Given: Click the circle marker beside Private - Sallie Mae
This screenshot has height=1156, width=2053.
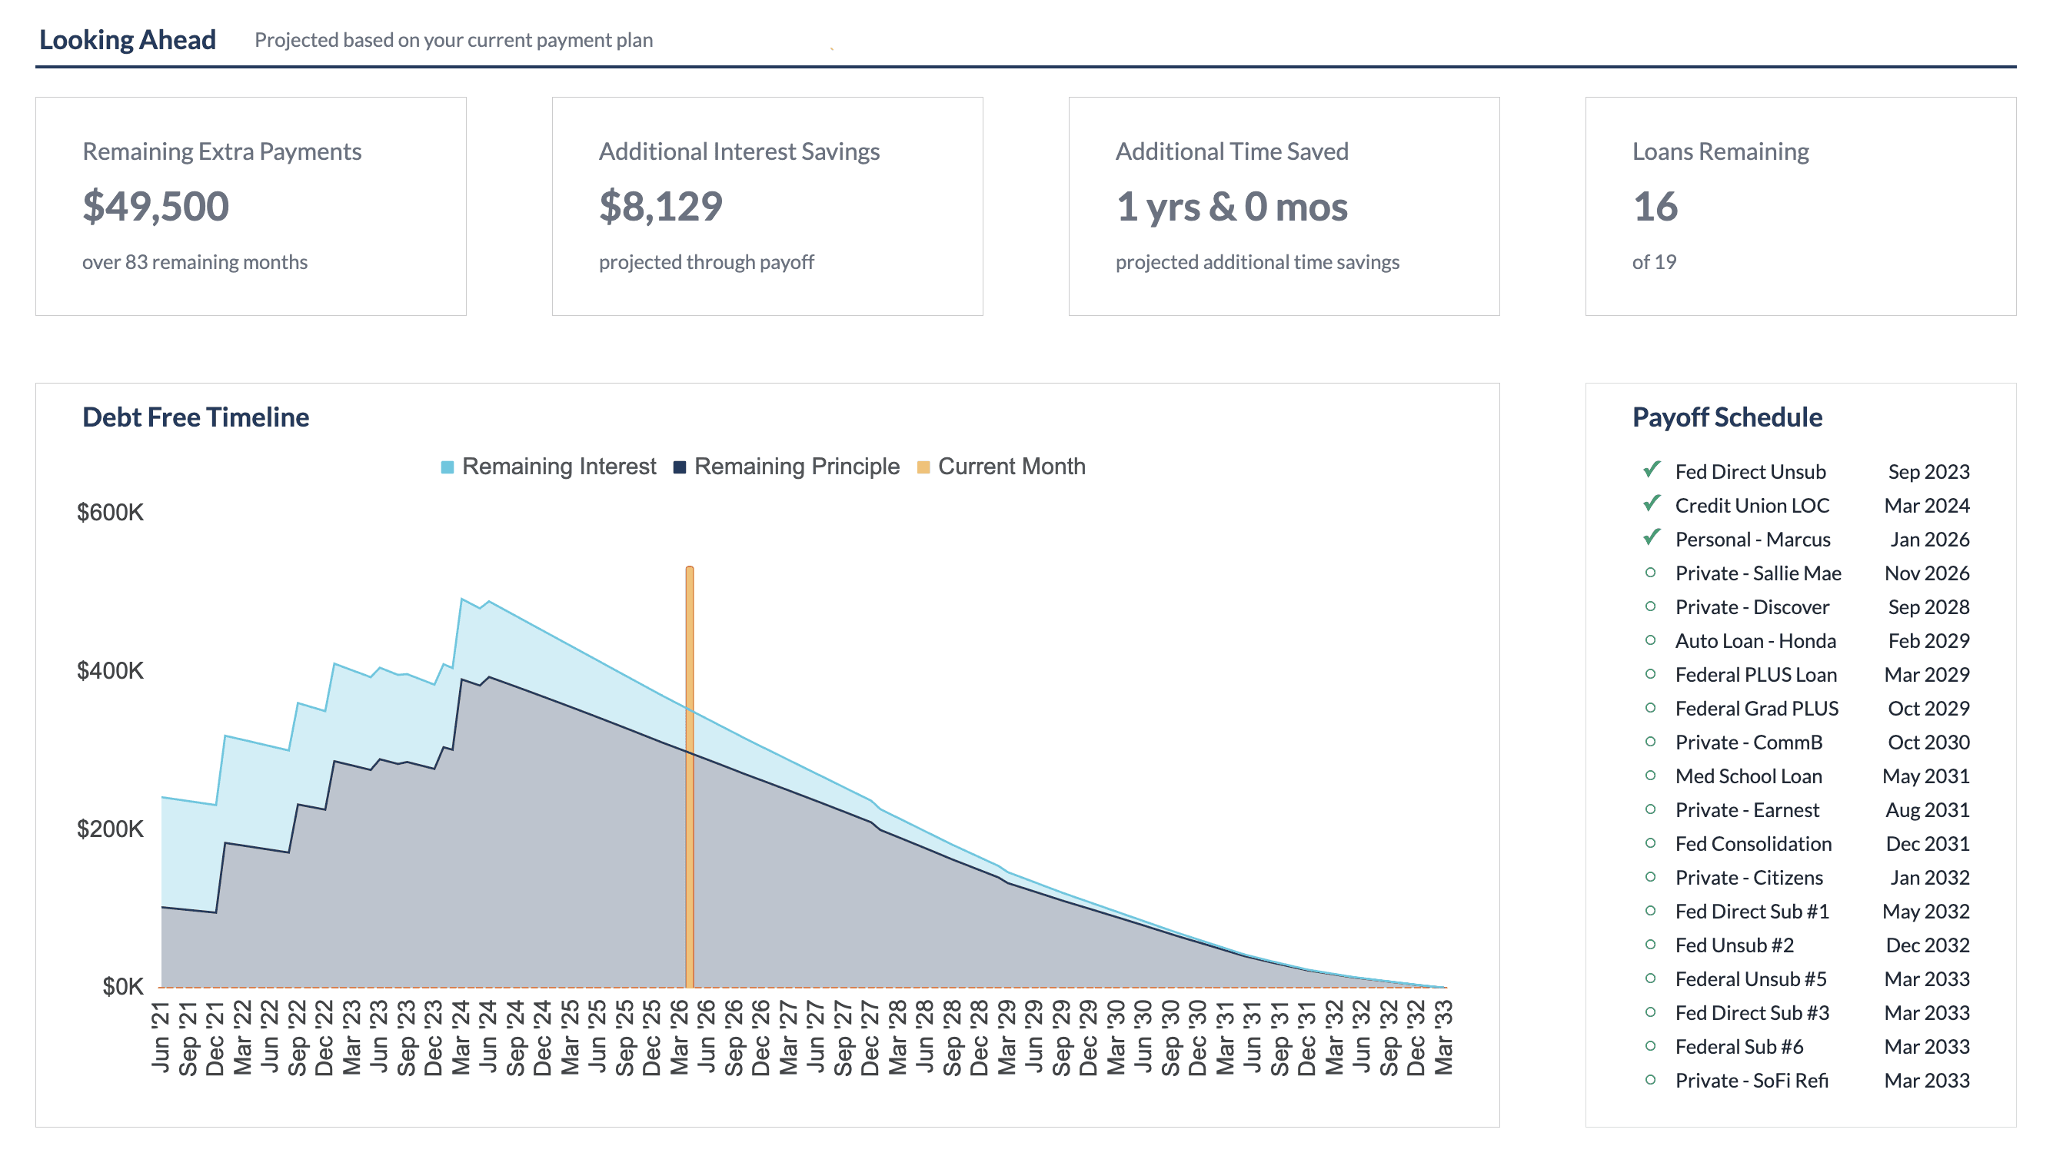Looking at the screenshot, I should pyautogui.click(x=1651, y=573).
